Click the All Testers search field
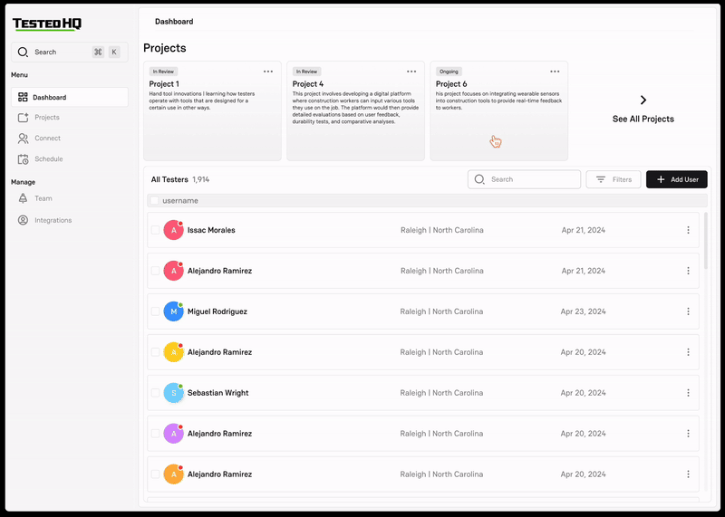725x517 pixels. coord(533,179)
